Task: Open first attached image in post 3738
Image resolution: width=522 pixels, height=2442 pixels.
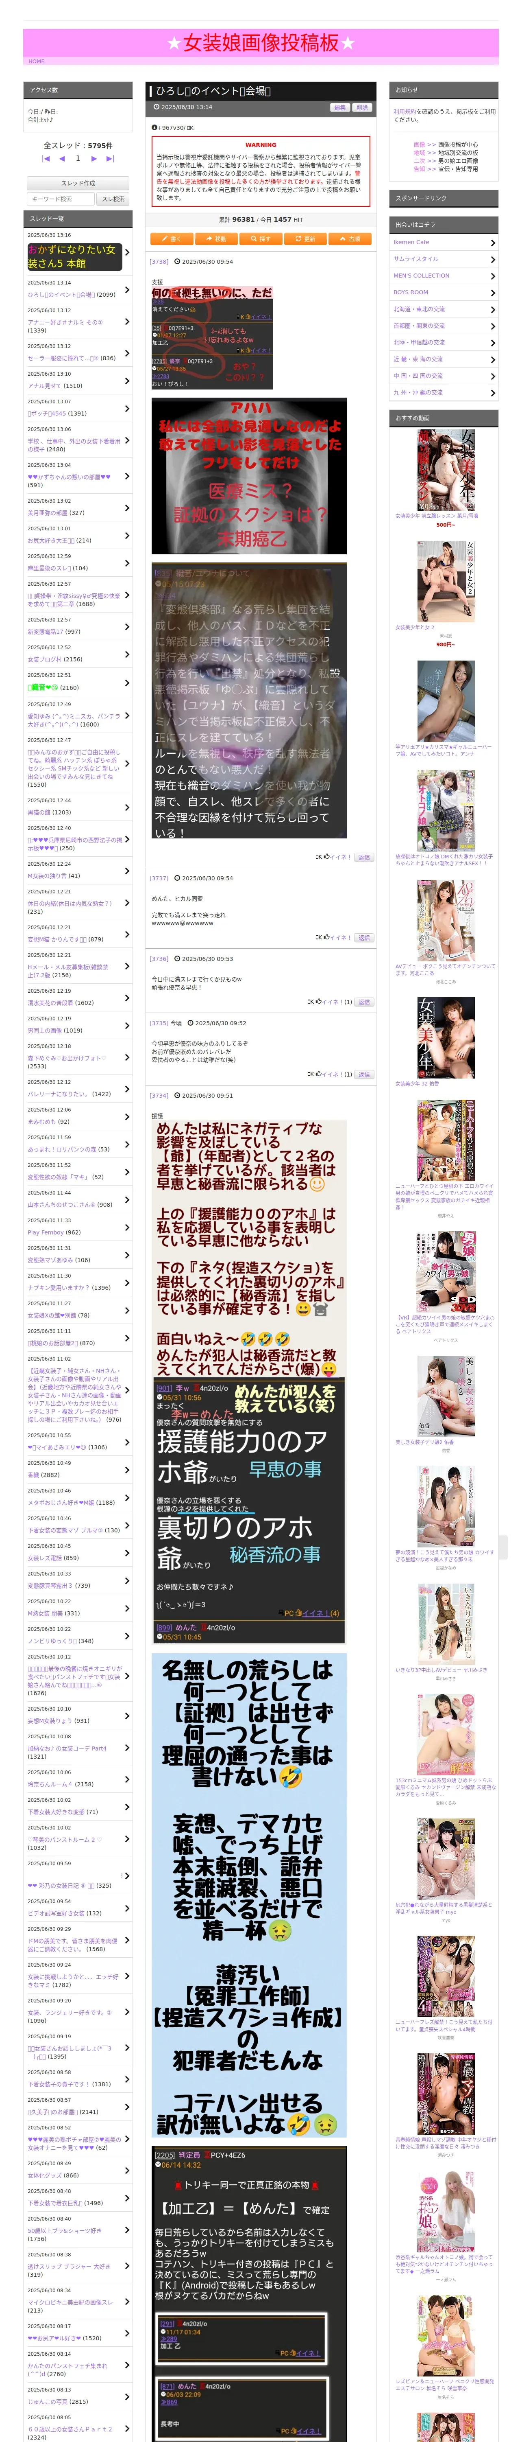Action: click(212, 339)
